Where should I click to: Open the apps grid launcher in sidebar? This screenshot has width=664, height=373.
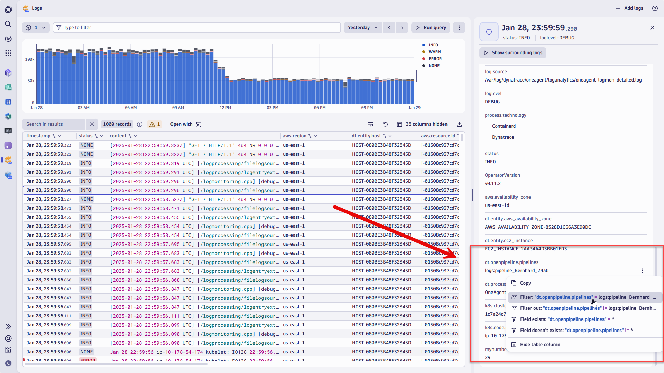8,53
